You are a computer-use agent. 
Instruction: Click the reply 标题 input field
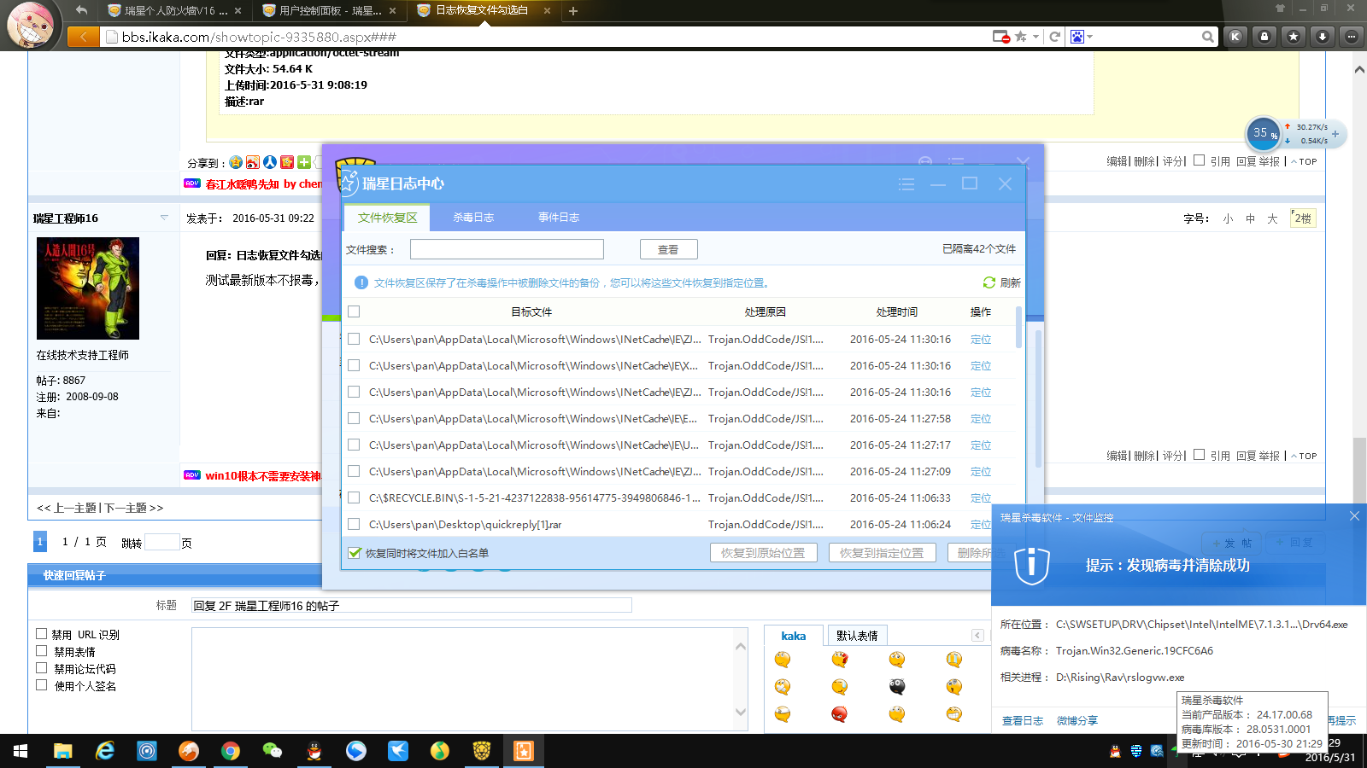pos(412,605)
